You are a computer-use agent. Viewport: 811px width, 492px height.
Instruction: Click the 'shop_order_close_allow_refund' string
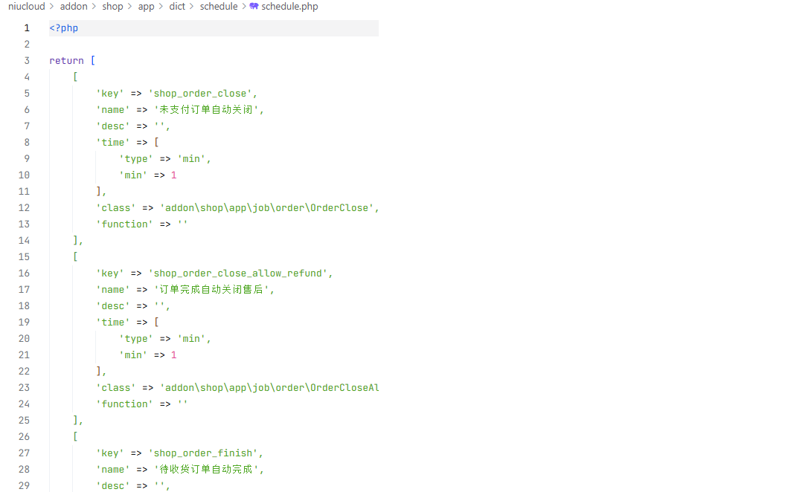[237, 273]
